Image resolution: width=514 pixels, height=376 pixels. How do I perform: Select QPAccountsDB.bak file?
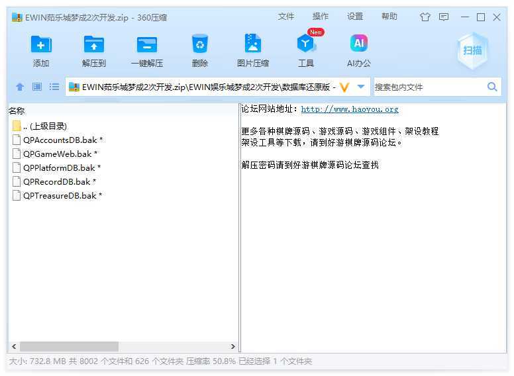(x=58, y=140)
